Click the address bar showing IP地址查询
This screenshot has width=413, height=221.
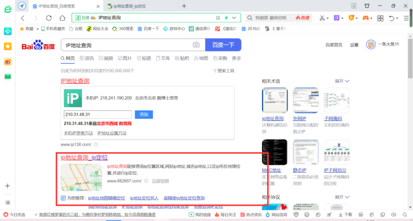pyautogui.click(x=156, y=17)
